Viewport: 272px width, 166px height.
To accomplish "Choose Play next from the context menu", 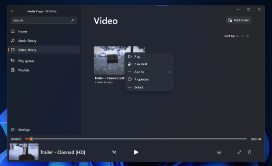I will pos(149,64).
